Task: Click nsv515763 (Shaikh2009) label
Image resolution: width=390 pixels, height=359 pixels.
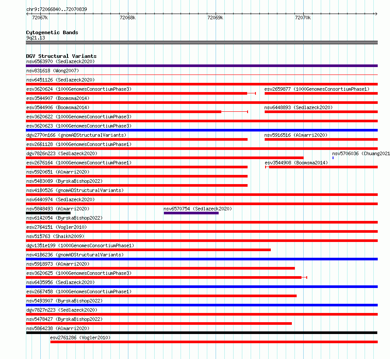Action: click(55, 236)
